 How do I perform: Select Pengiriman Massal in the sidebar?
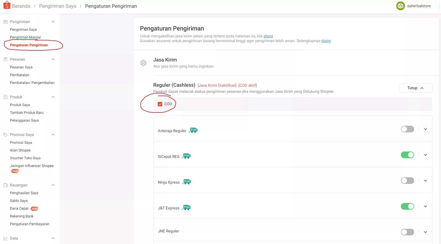(25, 37)
